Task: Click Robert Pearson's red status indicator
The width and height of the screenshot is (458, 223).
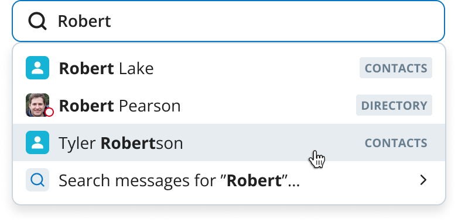Action: point(49,112)
